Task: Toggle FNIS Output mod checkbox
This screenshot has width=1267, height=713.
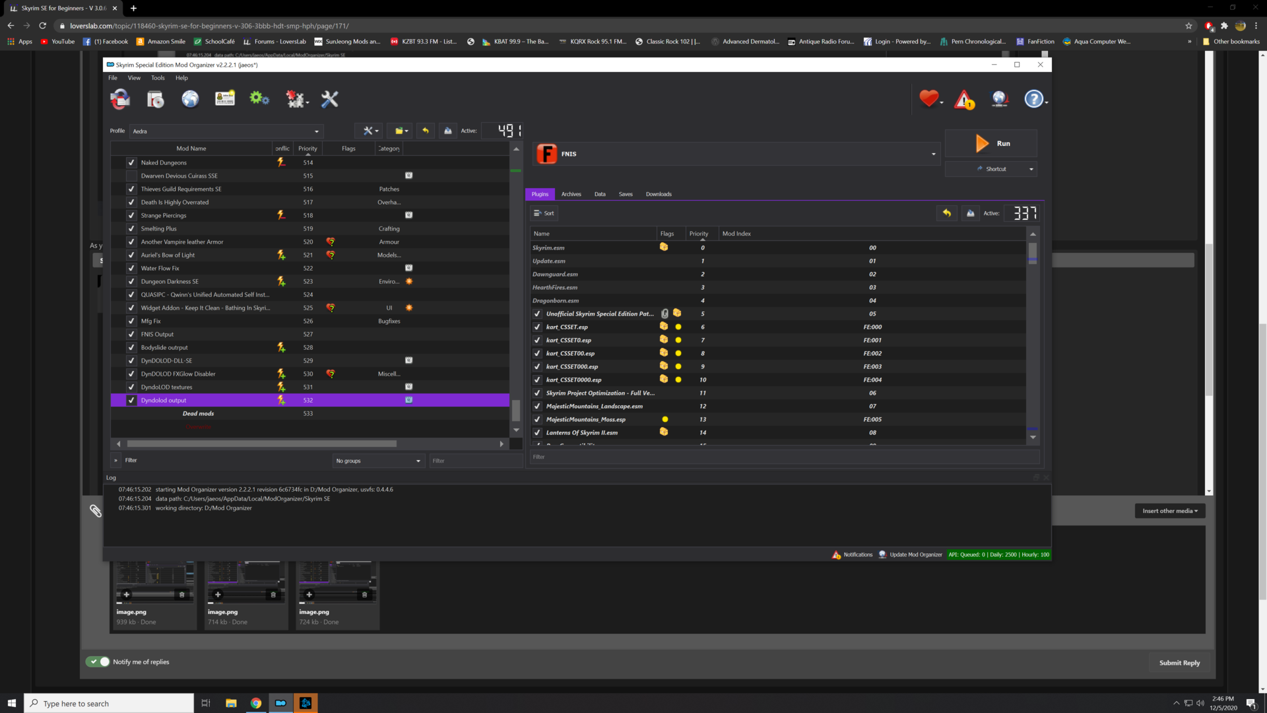Action: pyautogui.click(x=131, y=334)
